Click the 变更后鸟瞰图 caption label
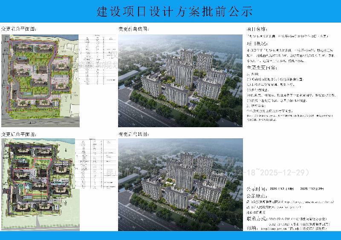The height and width of the screenshot is (240, 341). [x=133, y=134]
